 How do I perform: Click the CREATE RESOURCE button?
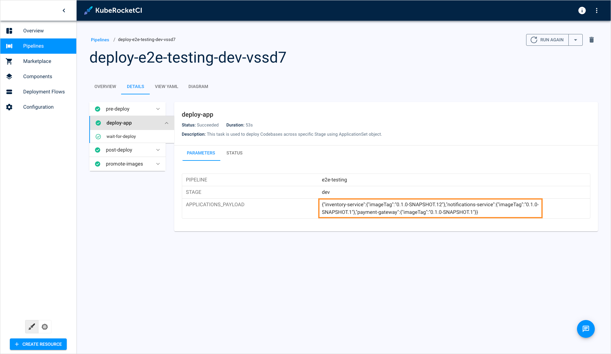point(38,344)
